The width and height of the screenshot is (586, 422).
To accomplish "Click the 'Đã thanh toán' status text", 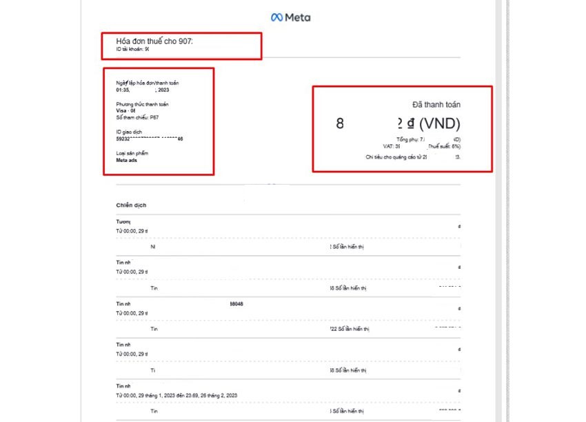I will tap(436, 105).
